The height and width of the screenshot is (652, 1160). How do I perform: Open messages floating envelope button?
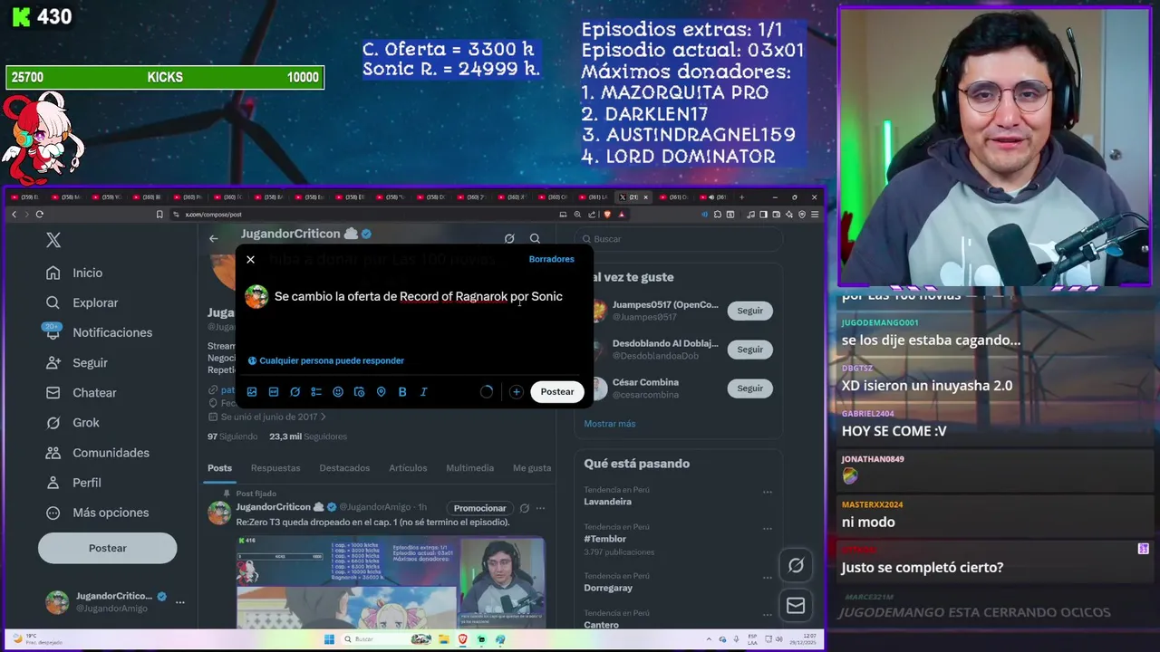point(796,606)
